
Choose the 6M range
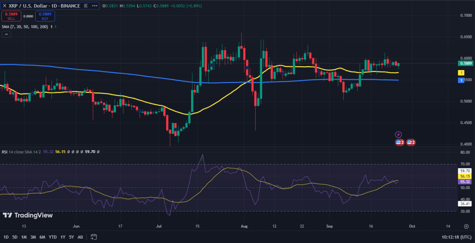[42, 237]
